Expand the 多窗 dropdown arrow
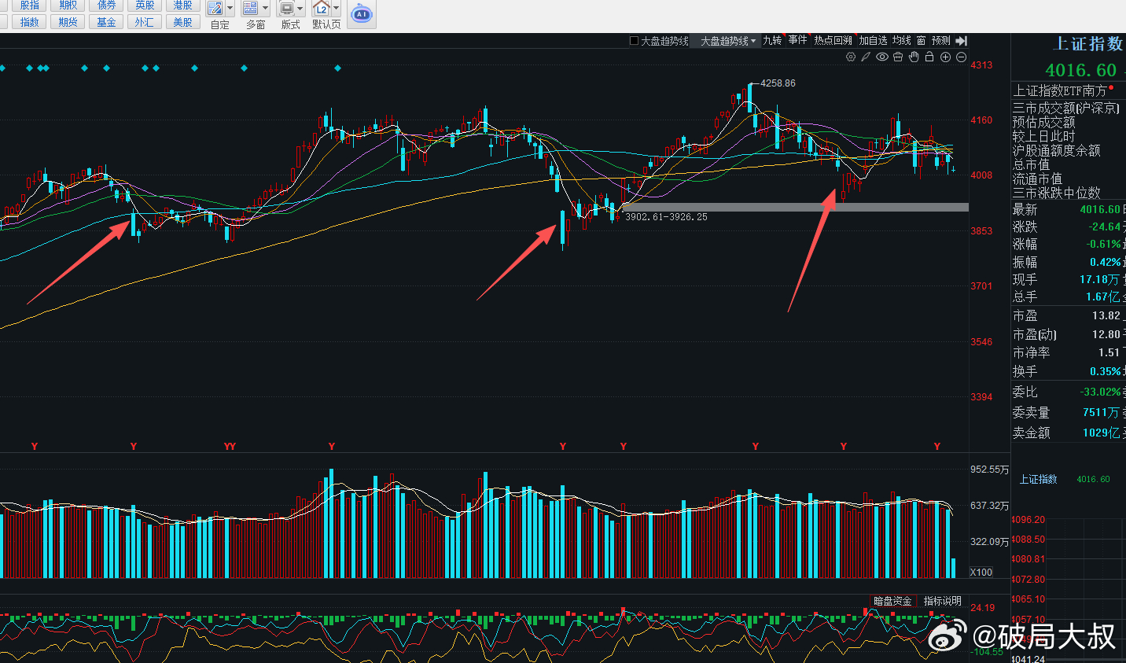1126x663 pixels. tap(265, 9)
